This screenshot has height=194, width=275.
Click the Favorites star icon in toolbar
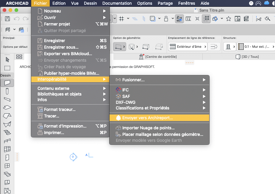229,19
